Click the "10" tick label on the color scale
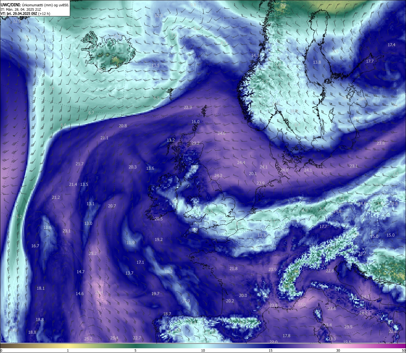The image size is (406, 353). 203,350
